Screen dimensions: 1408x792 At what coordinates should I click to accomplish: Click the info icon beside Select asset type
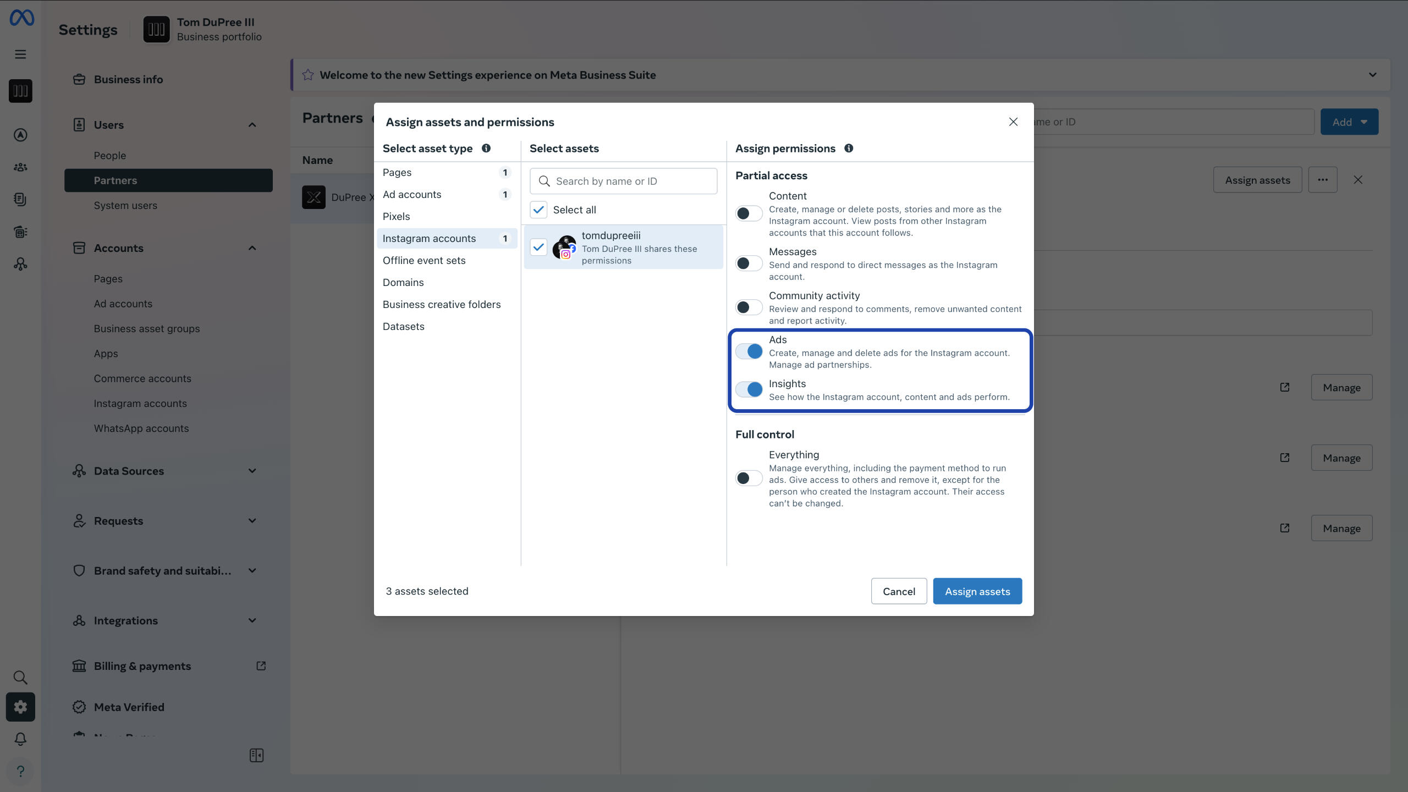click(486, 148)
